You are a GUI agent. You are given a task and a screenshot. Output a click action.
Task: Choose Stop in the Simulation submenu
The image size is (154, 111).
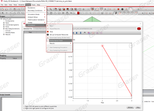59,32
